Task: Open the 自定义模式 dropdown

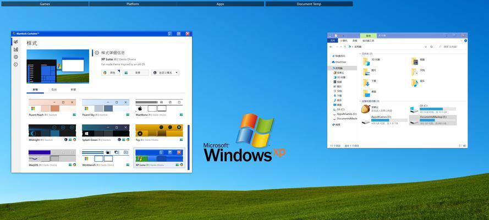Action: click(165, 73)
